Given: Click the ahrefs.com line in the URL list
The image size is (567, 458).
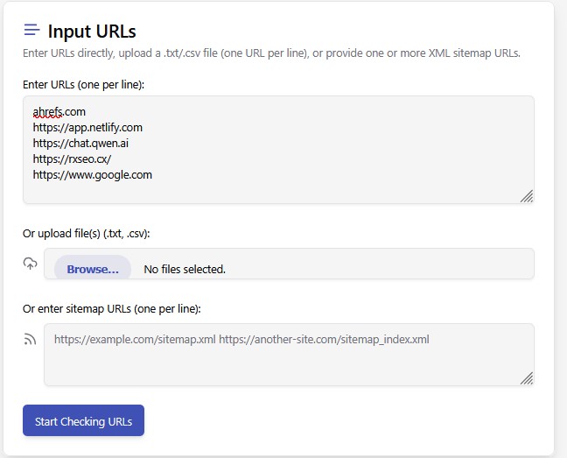Looking at the screenshot, I should (59, 112).
